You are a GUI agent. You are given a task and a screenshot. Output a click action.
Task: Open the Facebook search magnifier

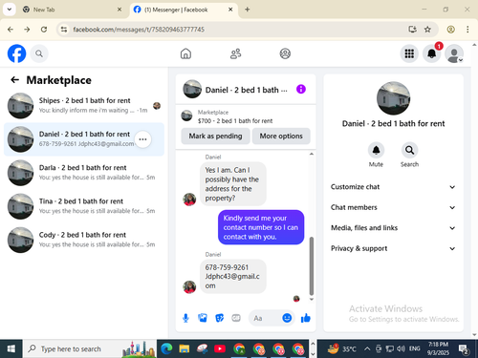(x=39, y=53)
